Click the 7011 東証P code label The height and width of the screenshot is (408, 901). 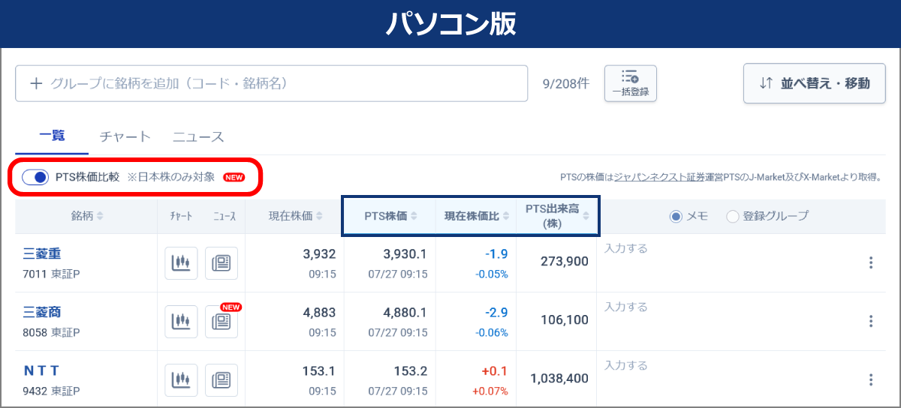[x=52, y=274]
